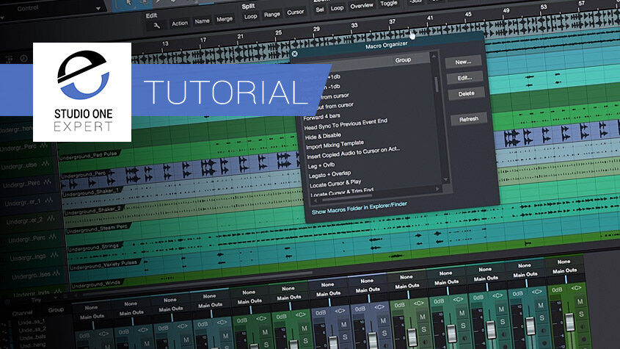Open None input on fourth channel from right

[x=445, y=273]
